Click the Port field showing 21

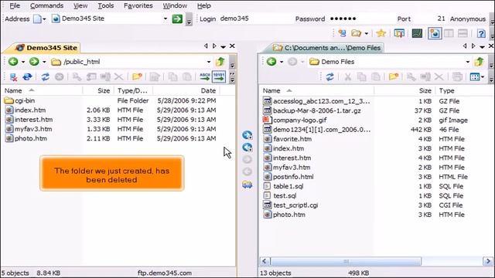point(430,19)
